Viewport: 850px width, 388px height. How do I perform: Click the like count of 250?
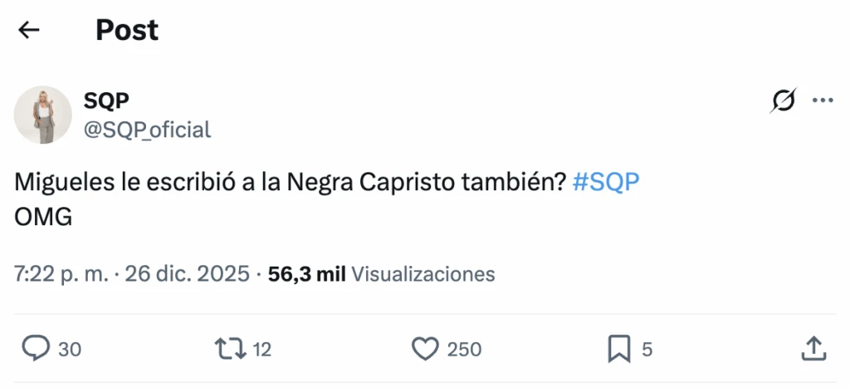[464, 351]
